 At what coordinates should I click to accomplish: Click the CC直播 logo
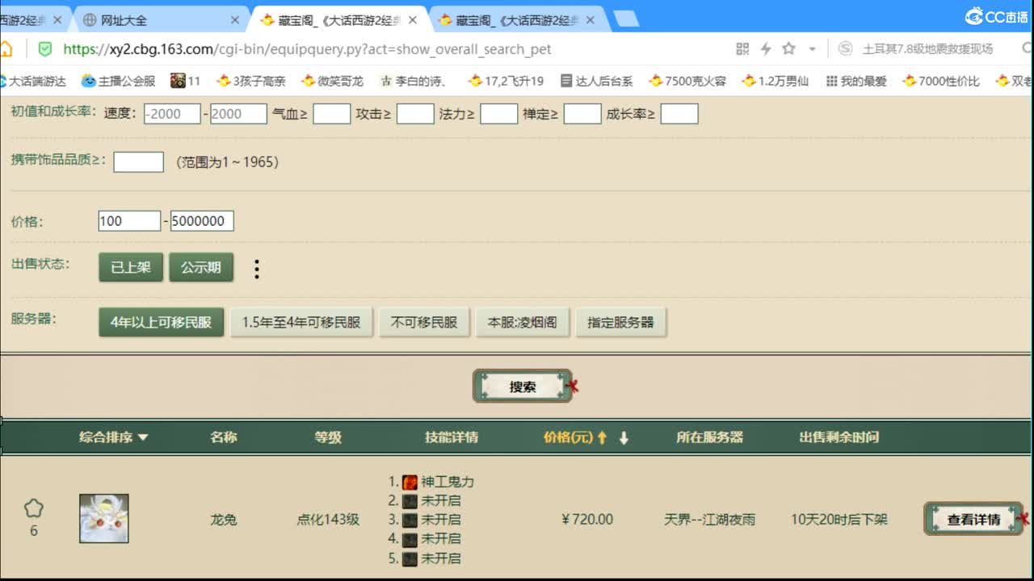[x=995, y=15]
